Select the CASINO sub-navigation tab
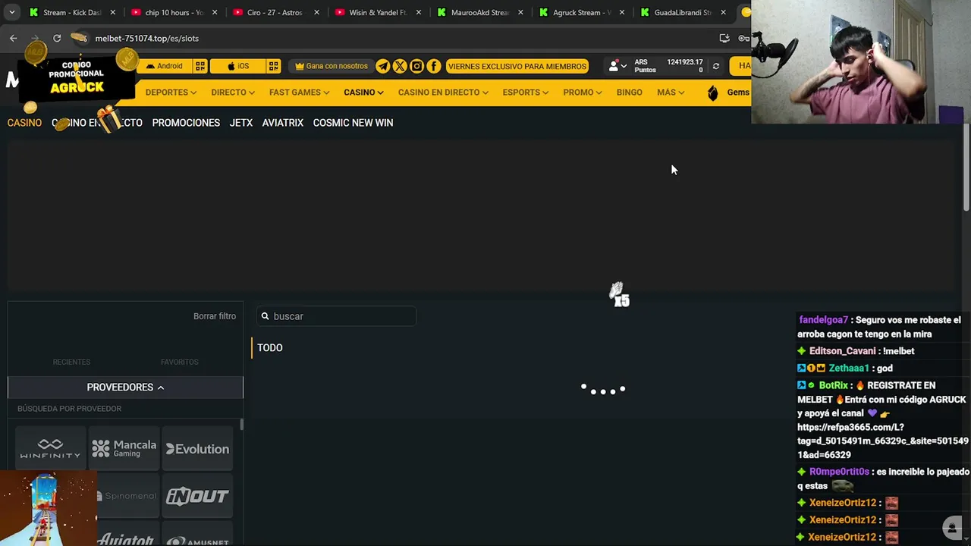971x546 pixels. 24,123
